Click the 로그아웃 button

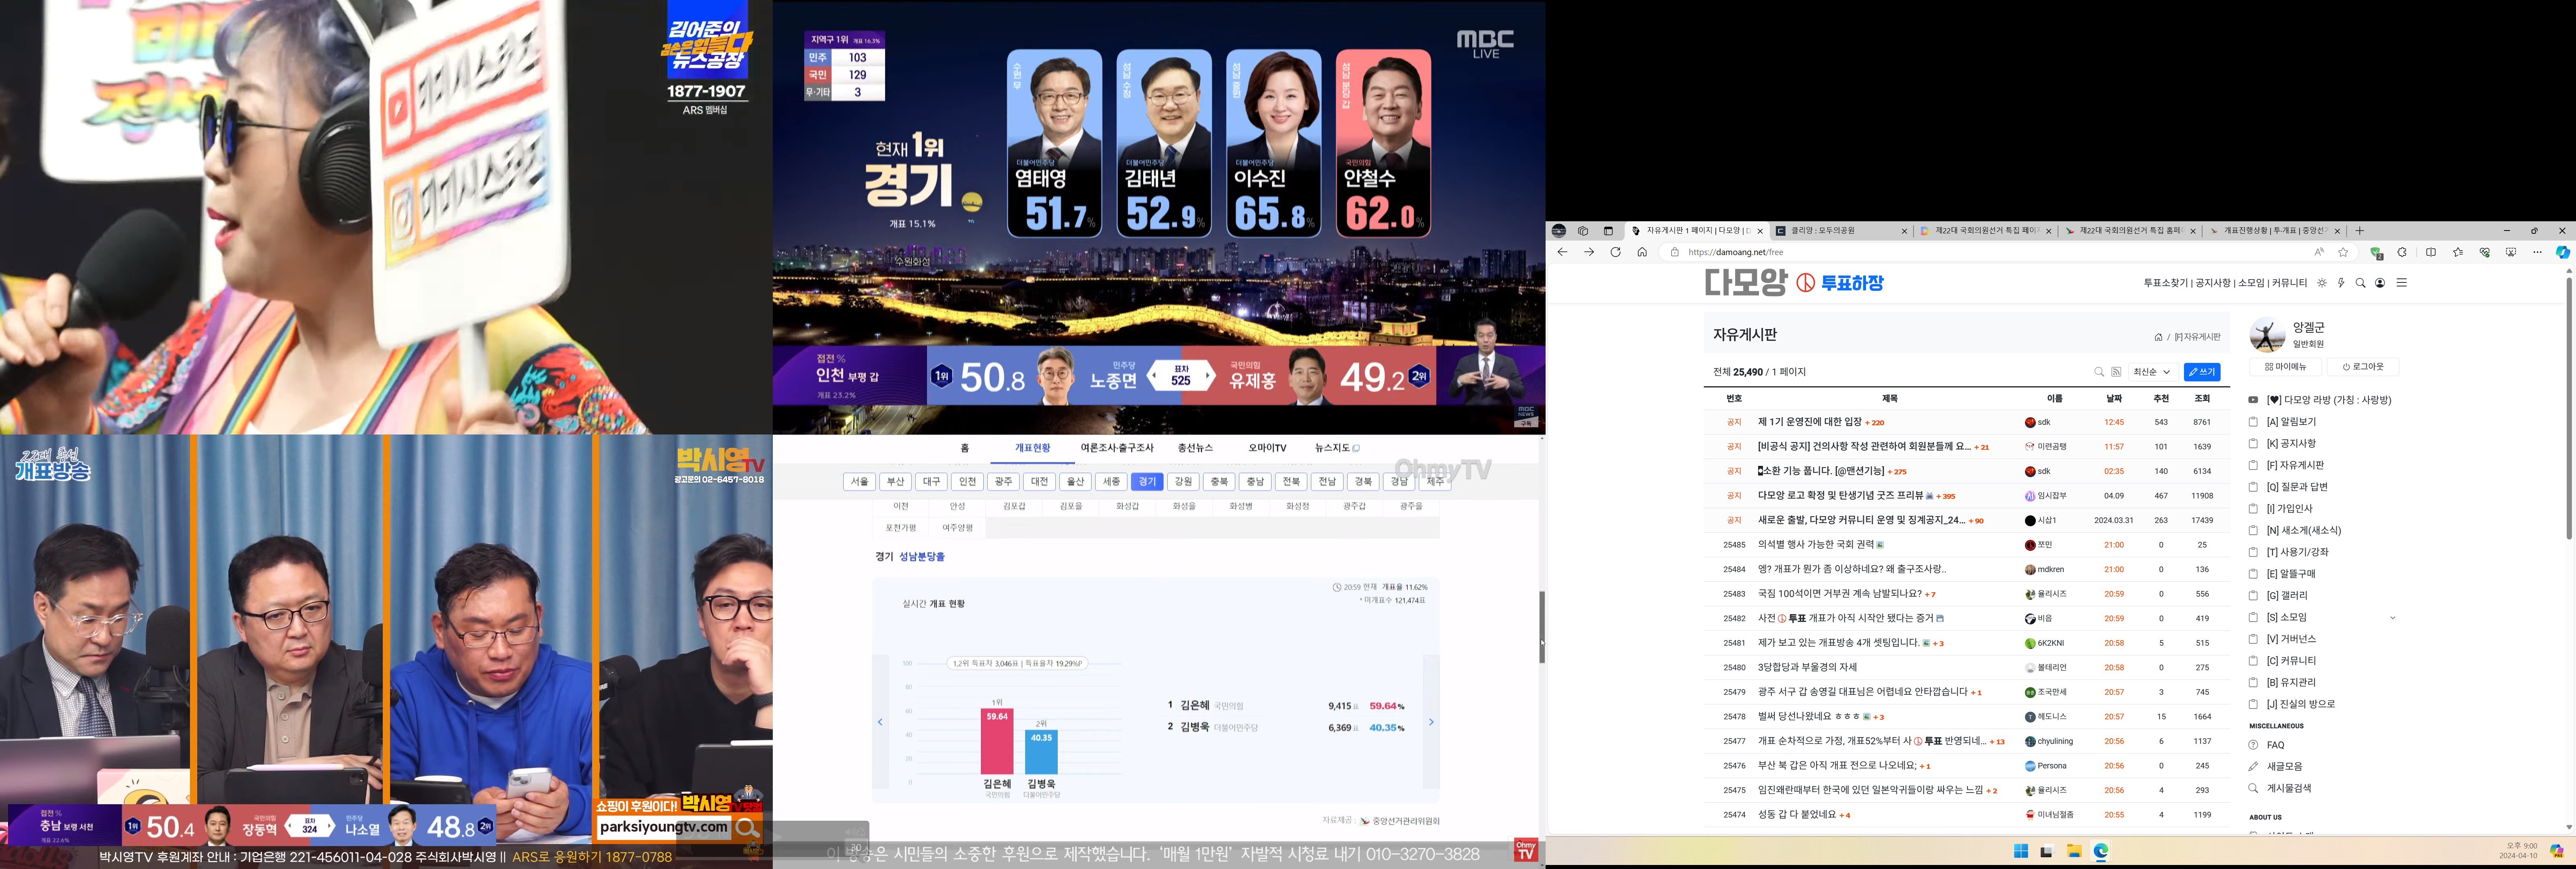pyautogui.click(x=2363, y=367)
